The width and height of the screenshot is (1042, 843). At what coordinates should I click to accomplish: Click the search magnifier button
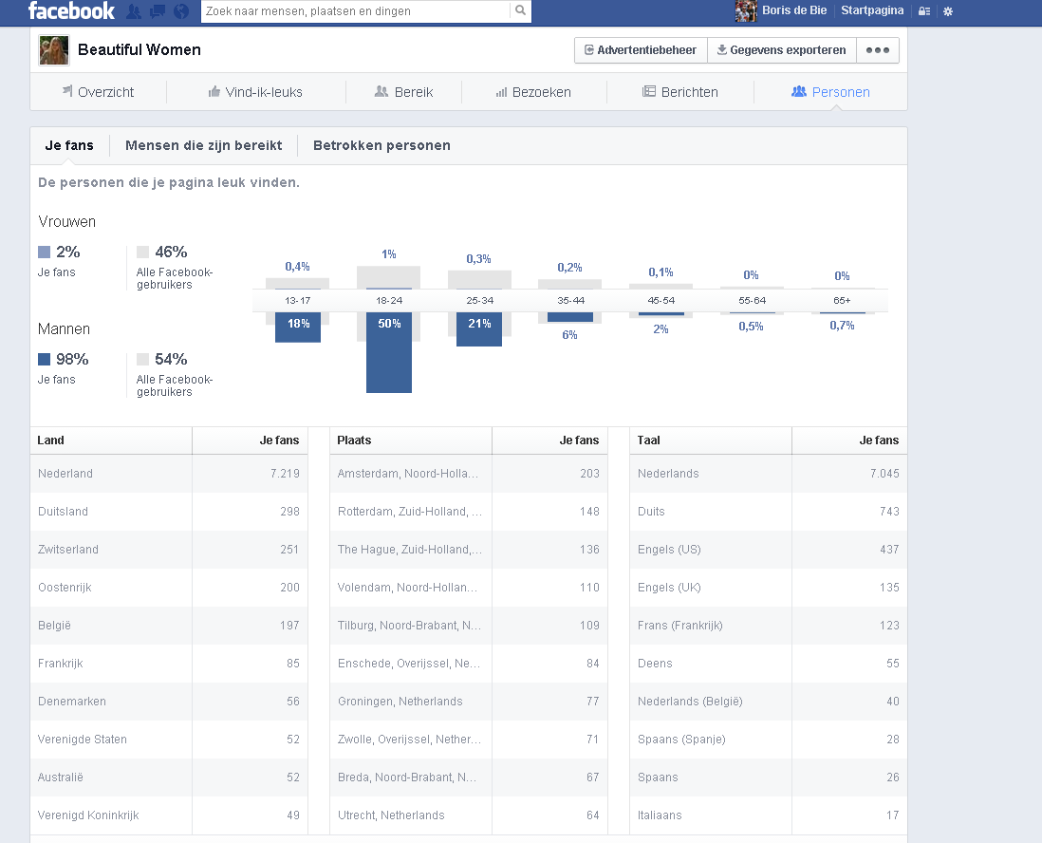pyautogui.click(x=520, y=10)
